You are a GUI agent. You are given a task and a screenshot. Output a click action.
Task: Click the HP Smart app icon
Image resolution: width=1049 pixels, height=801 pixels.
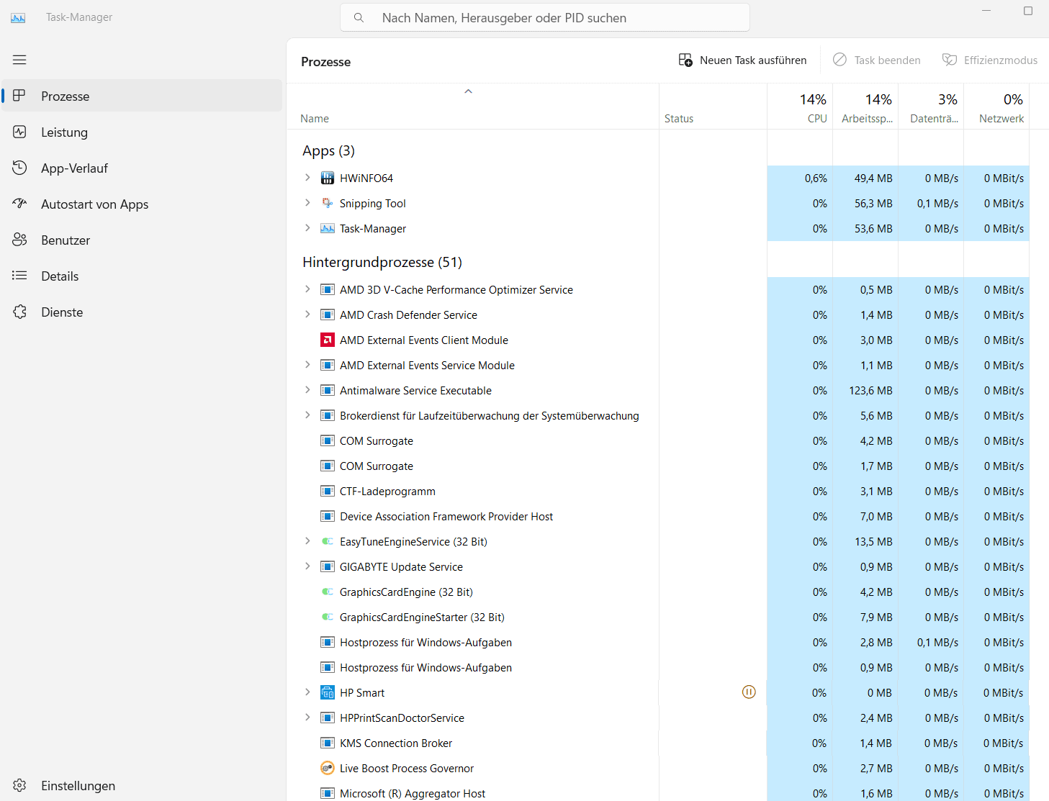(328, 692)
